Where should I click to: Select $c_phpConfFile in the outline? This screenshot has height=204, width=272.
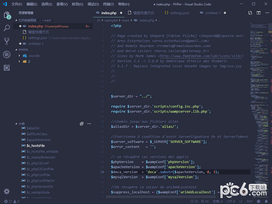[x=38, y=175]
